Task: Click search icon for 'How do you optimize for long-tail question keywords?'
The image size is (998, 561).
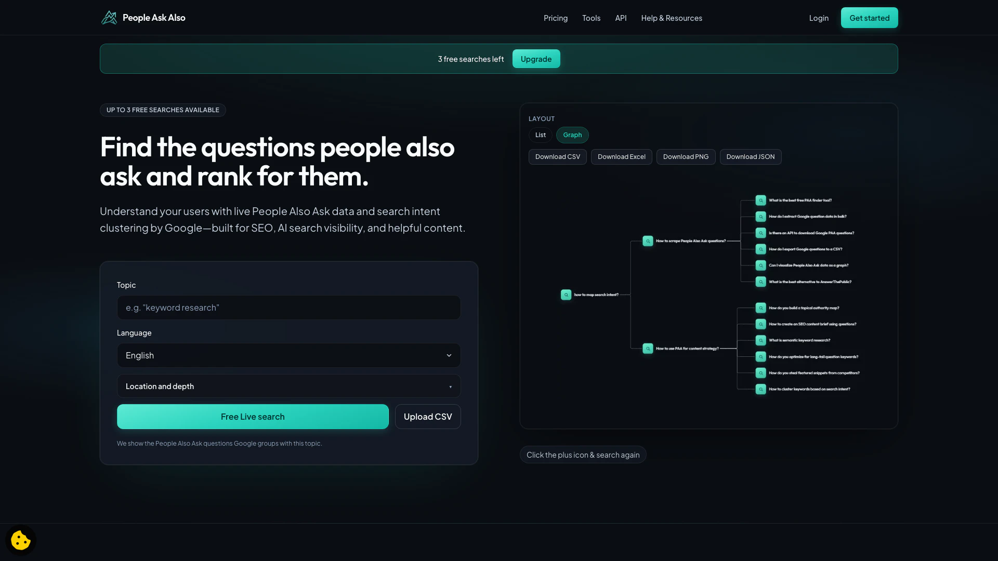Action: [760, 357]
